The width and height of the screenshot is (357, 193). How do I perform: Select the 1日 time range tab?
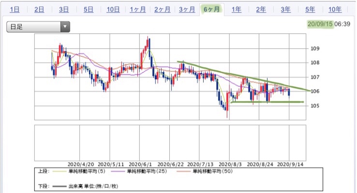pos(15,10)
